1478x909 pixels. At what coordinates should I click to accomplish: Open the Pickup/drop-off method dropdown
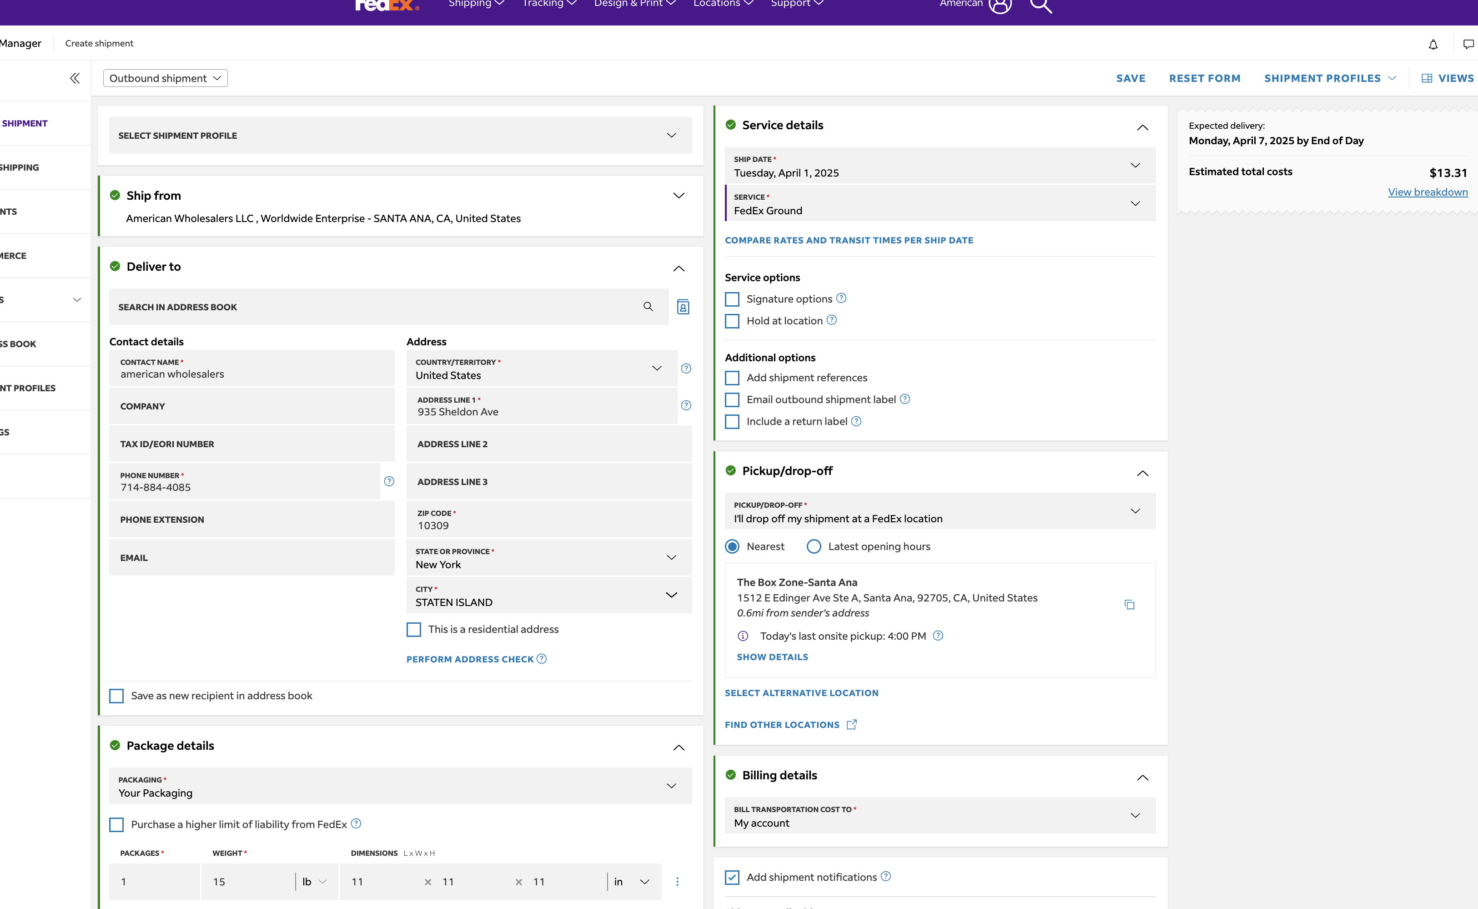point(940,511)
